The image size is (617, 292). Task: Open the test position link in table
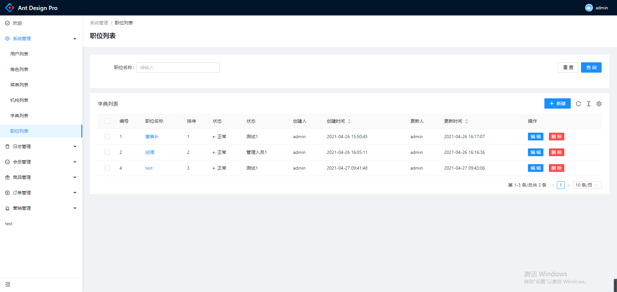[x=149, y=168]
